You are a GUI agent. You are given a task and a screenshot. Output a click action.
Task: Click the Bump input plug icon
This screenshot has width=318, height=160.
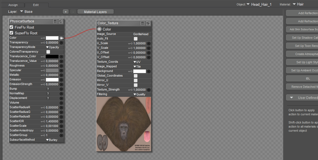click(61, 89)
